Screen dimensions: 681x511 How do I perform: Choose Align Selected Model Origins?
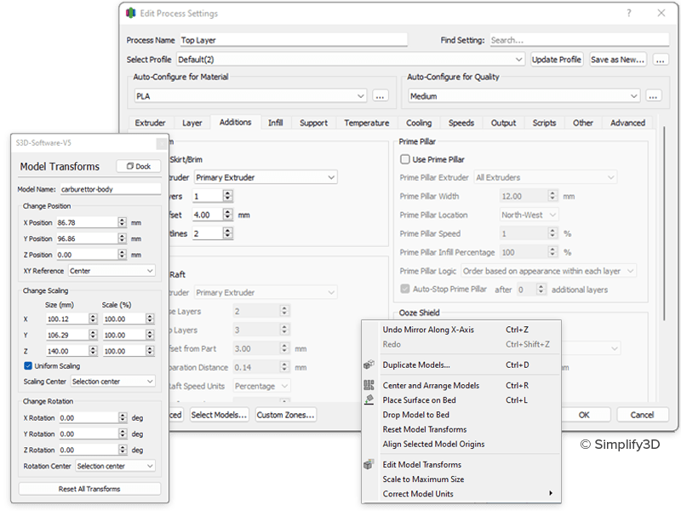(461, 444)
